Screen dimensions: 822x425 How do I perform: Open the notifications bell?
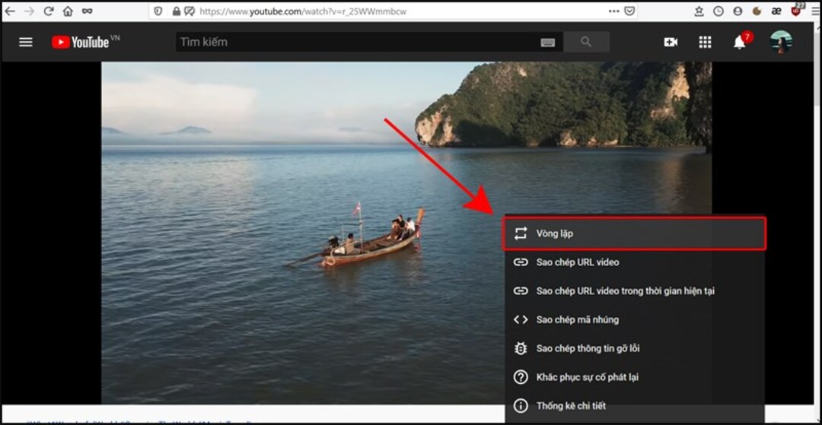point(739,42)
